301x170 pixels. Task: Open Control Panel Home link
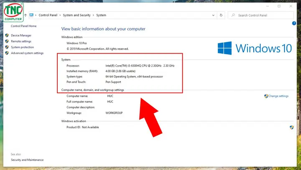pyautogui.click(x=23, y=26)
